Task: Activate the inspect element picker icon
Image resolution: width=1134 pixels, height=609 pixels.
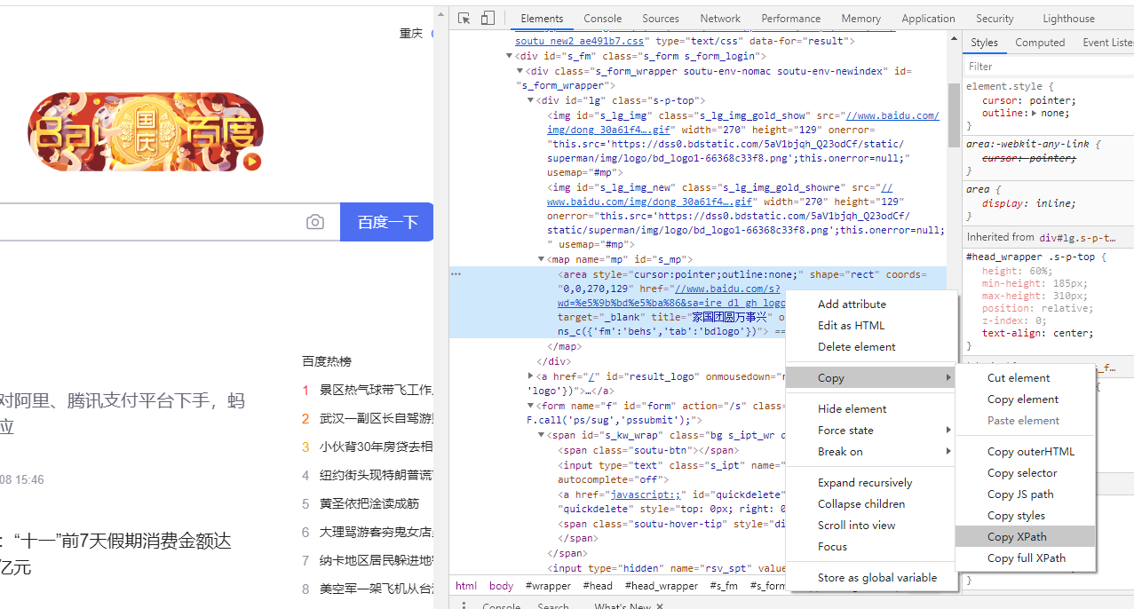Action: point(464,19)
